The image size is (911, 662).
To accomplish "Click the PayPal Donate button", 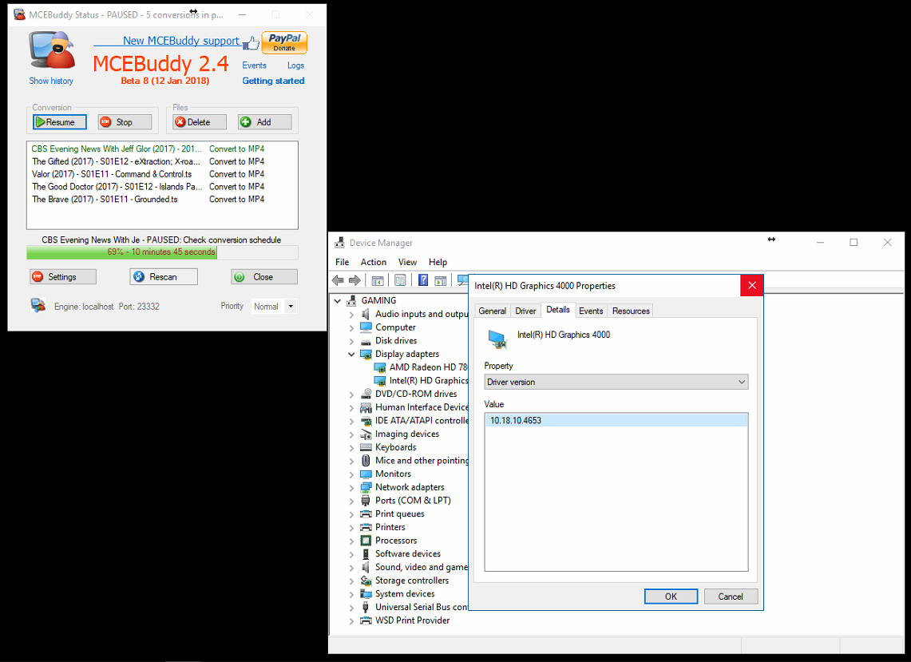I will (284, 42).
